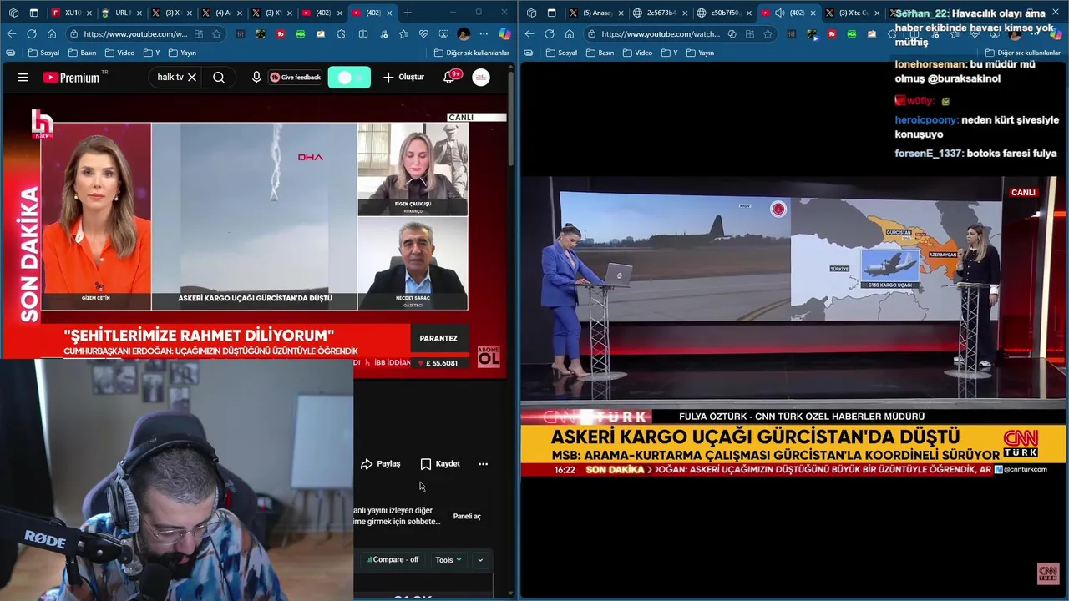
Task: Click left window address bar URL
Action: coord(135,34)
